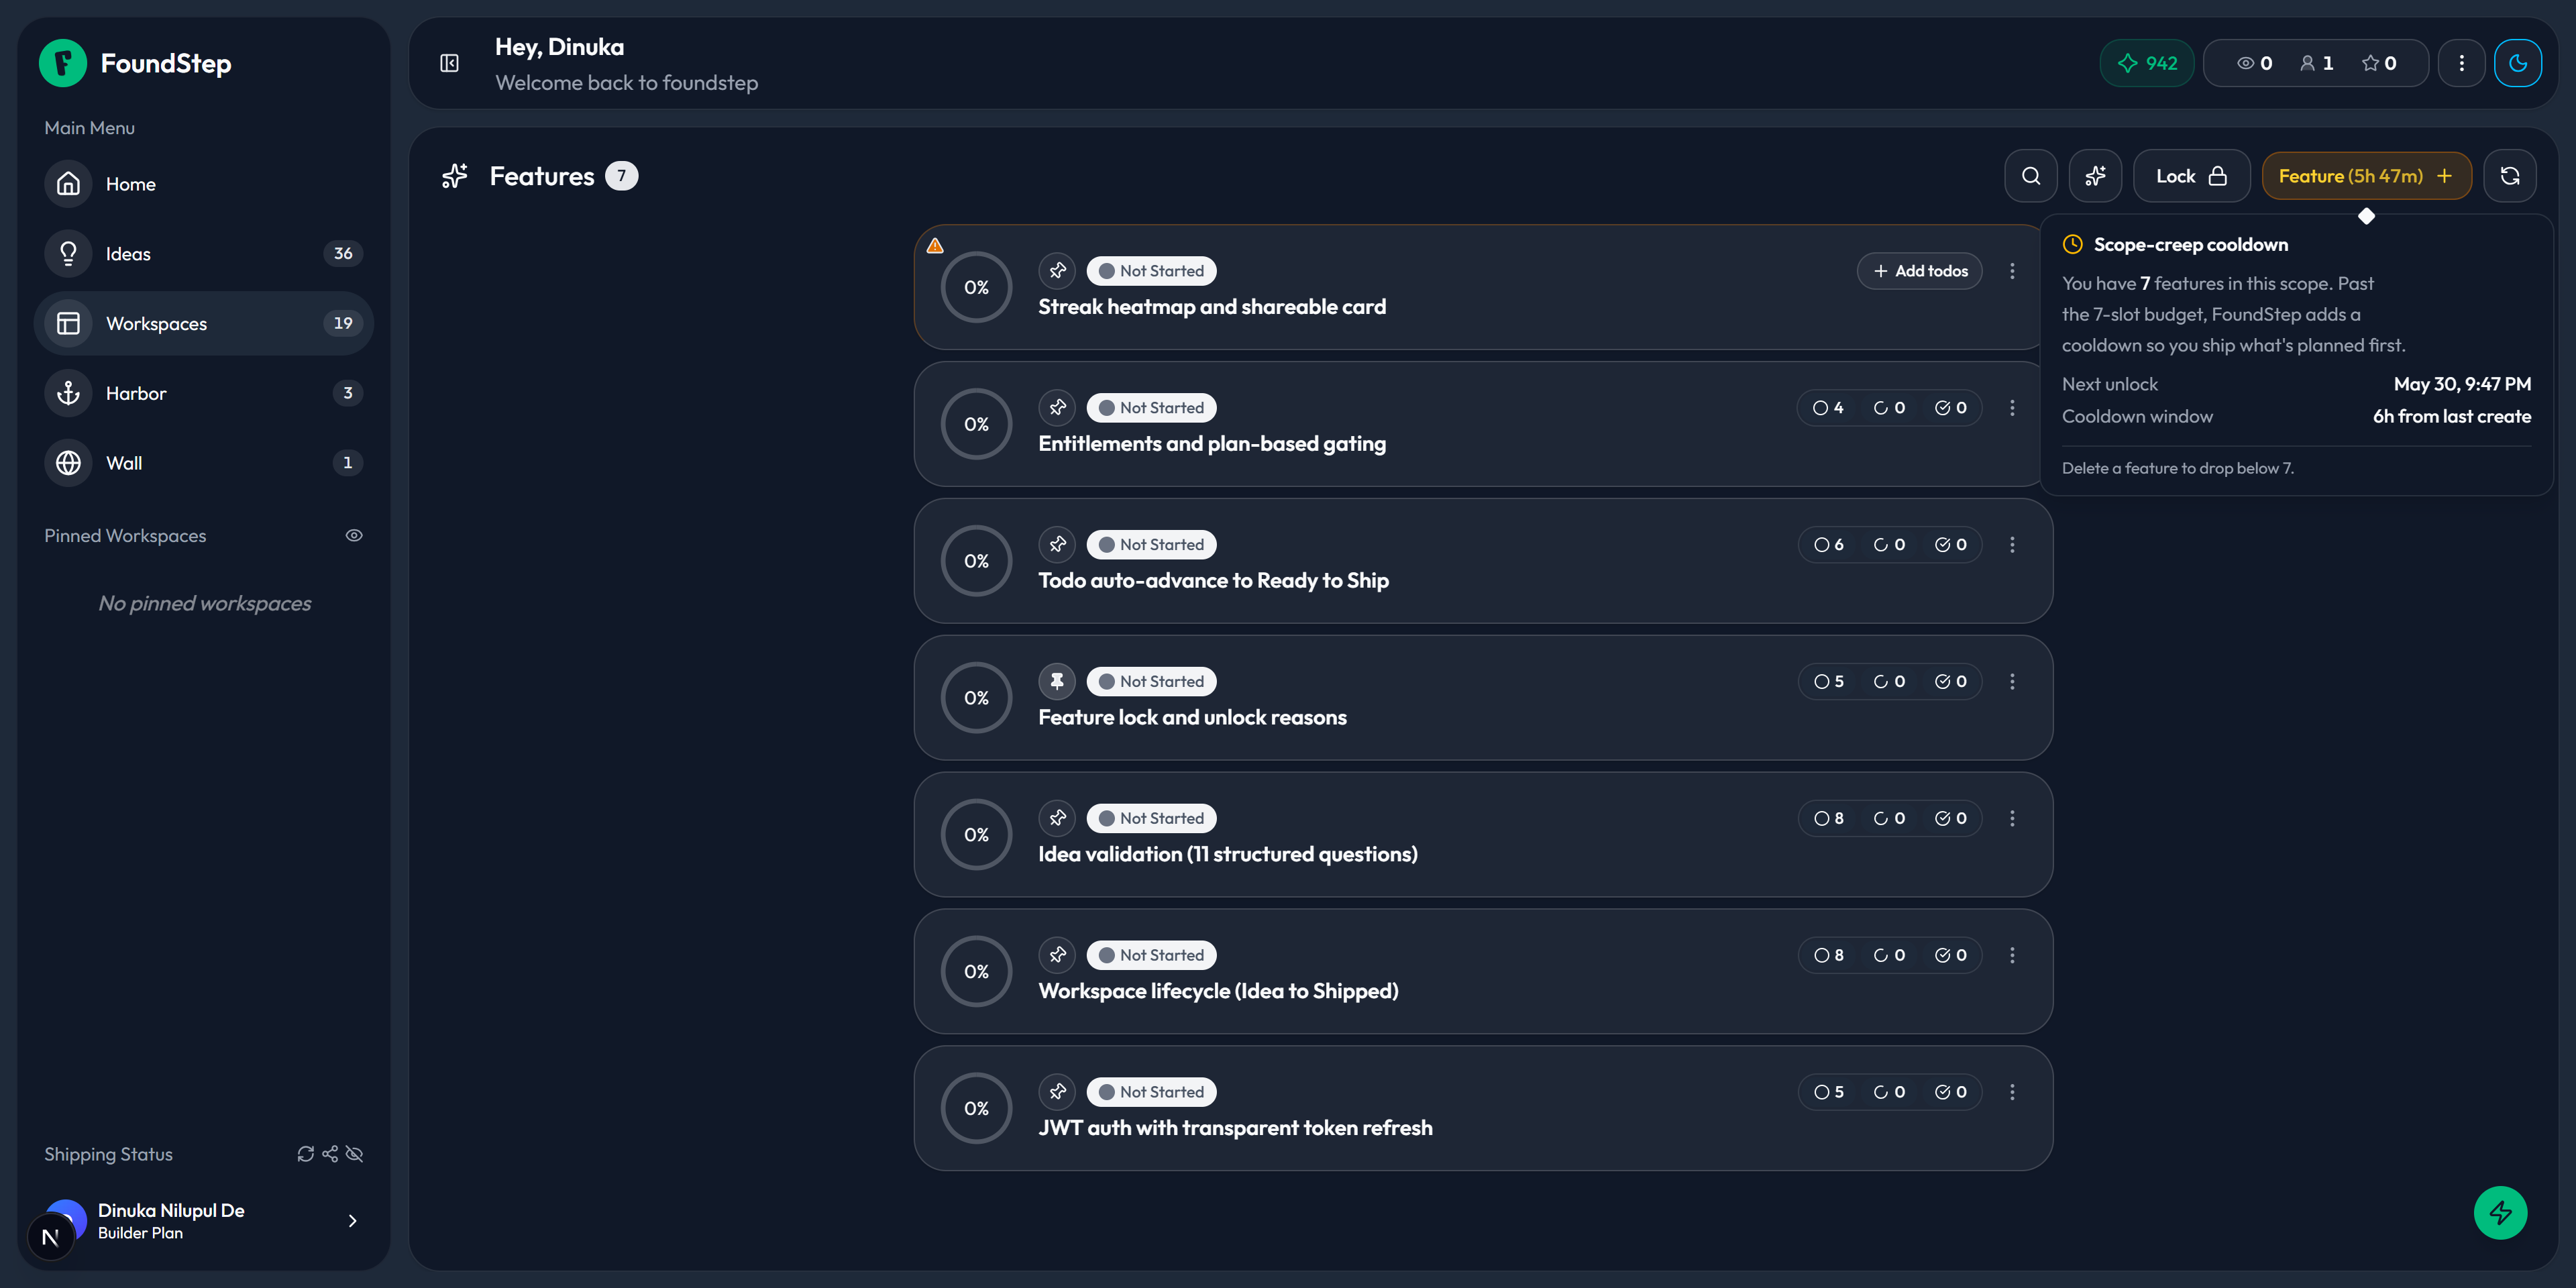This screenshot has width=2576, height=1288.
Task: Open options menu for Idea validation
Action: click(2012, 819)
